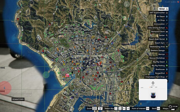This screenshot has height=112, width=180.
Task: Click the Page Down zoom key
Action: point(94,108)
